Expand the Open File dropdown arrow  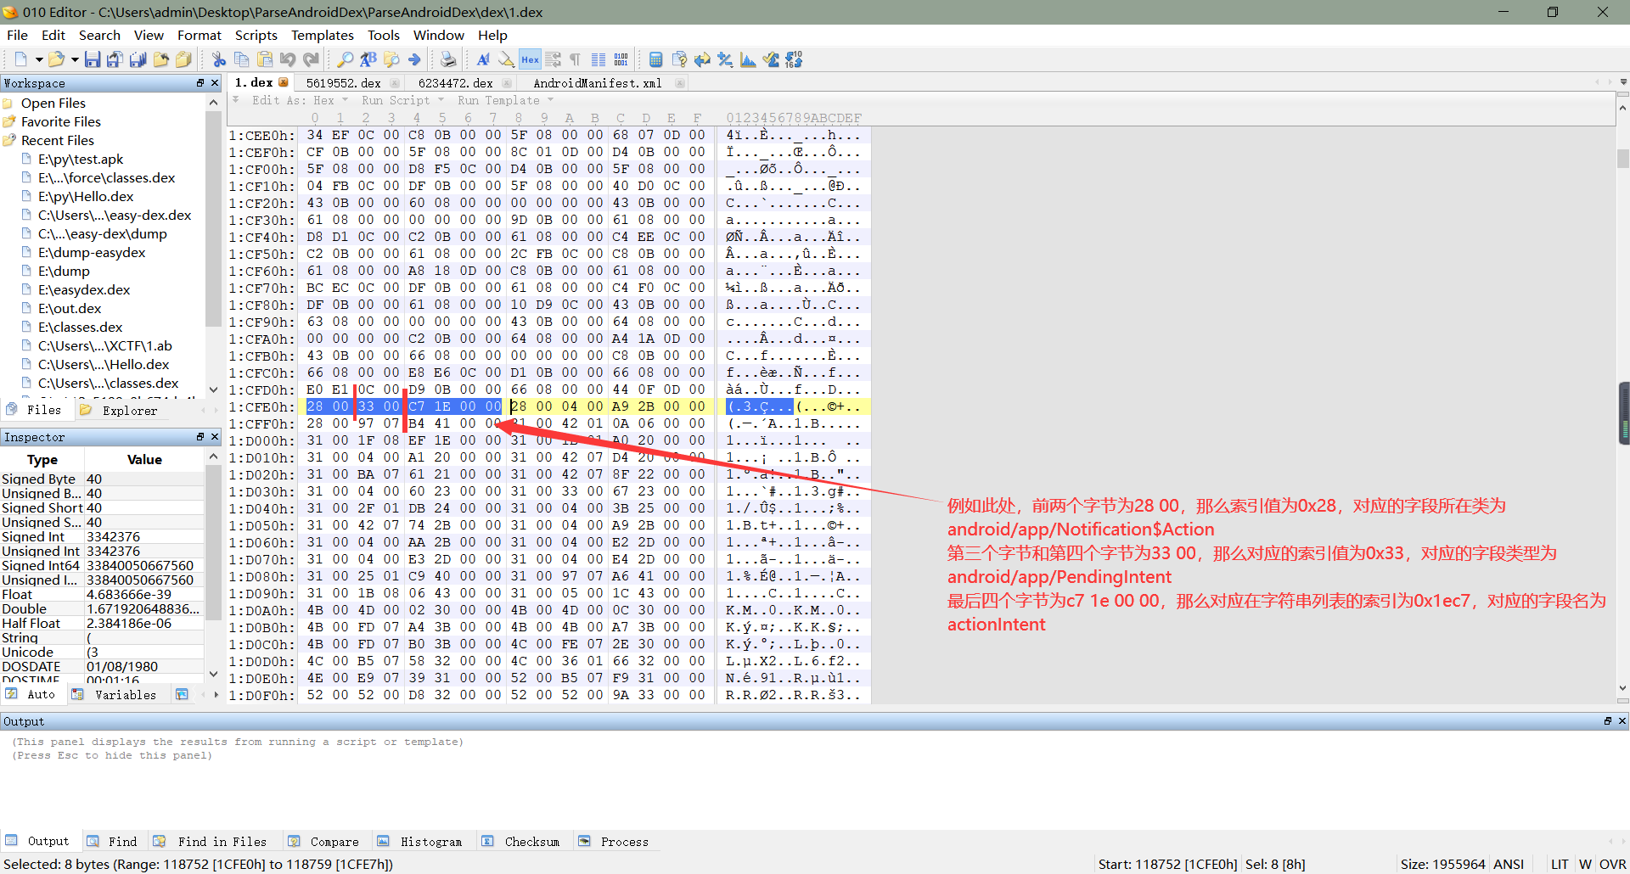tap(75, 59)
